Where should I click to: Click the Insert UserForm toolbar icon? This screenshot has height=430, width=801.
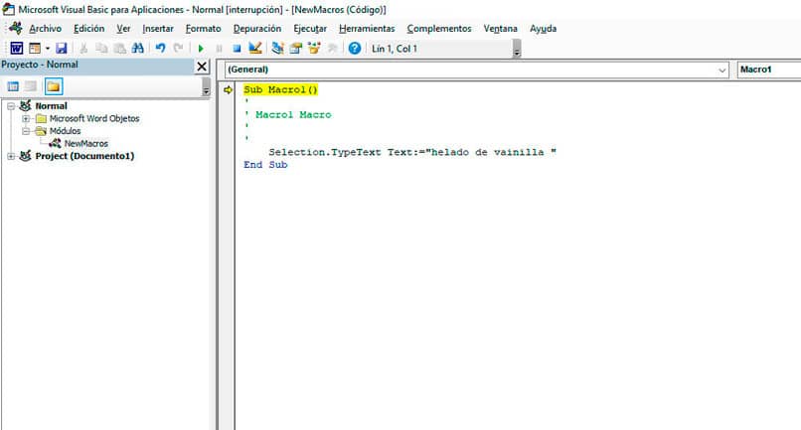tap(35, 48)
